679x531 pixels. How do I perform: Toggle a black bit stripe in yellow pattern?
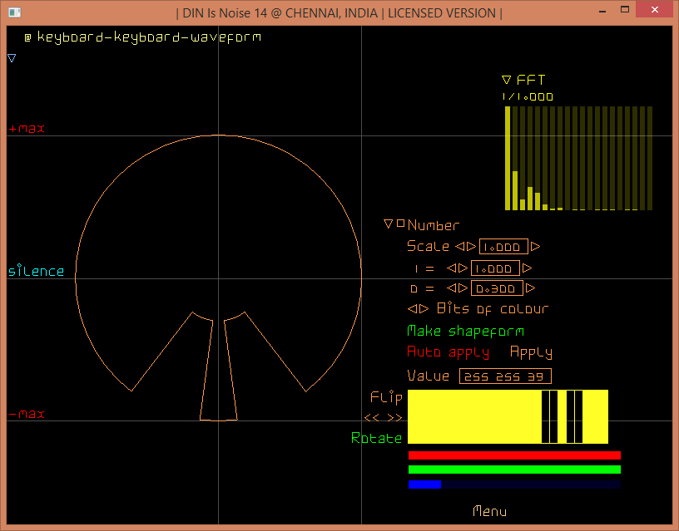tap(546, 417)
